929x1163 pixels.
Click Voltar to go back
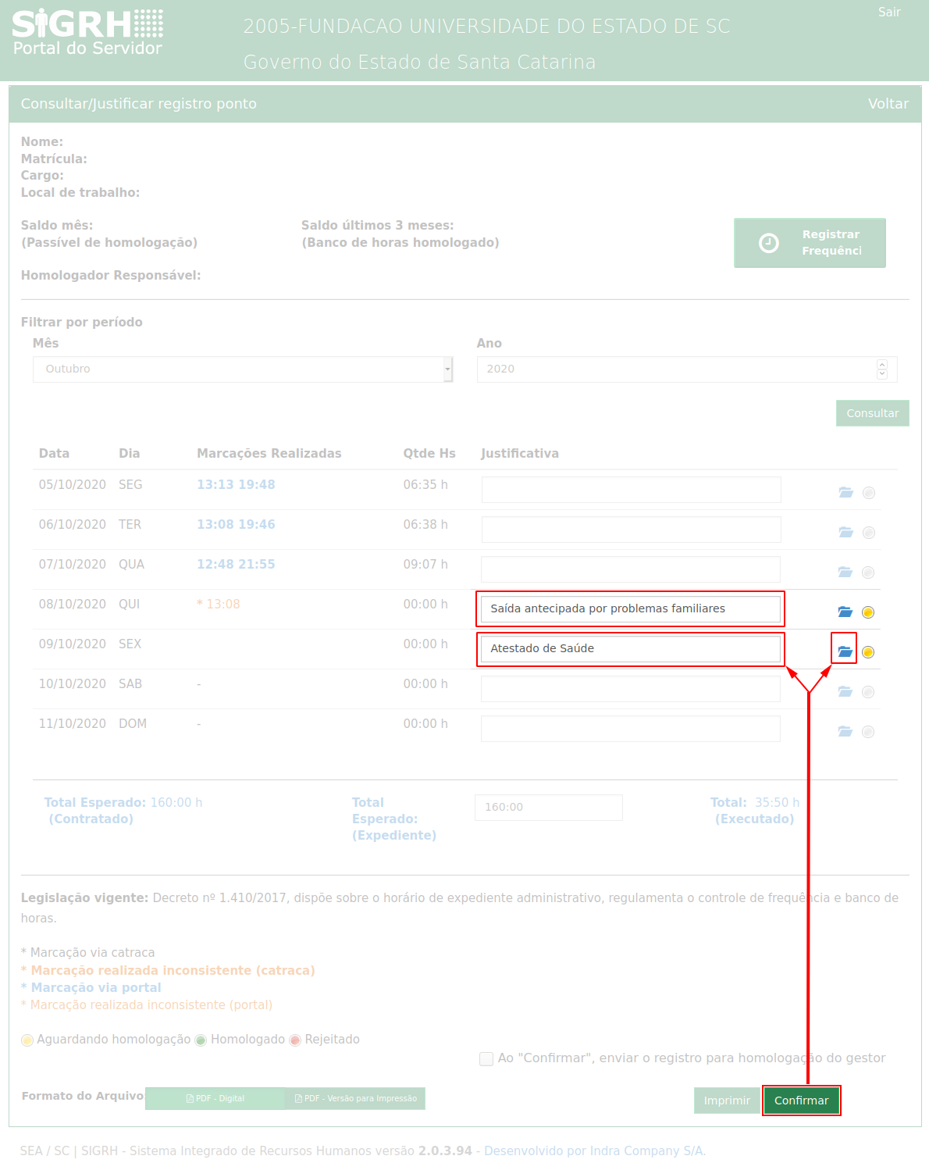coord(888,104)
